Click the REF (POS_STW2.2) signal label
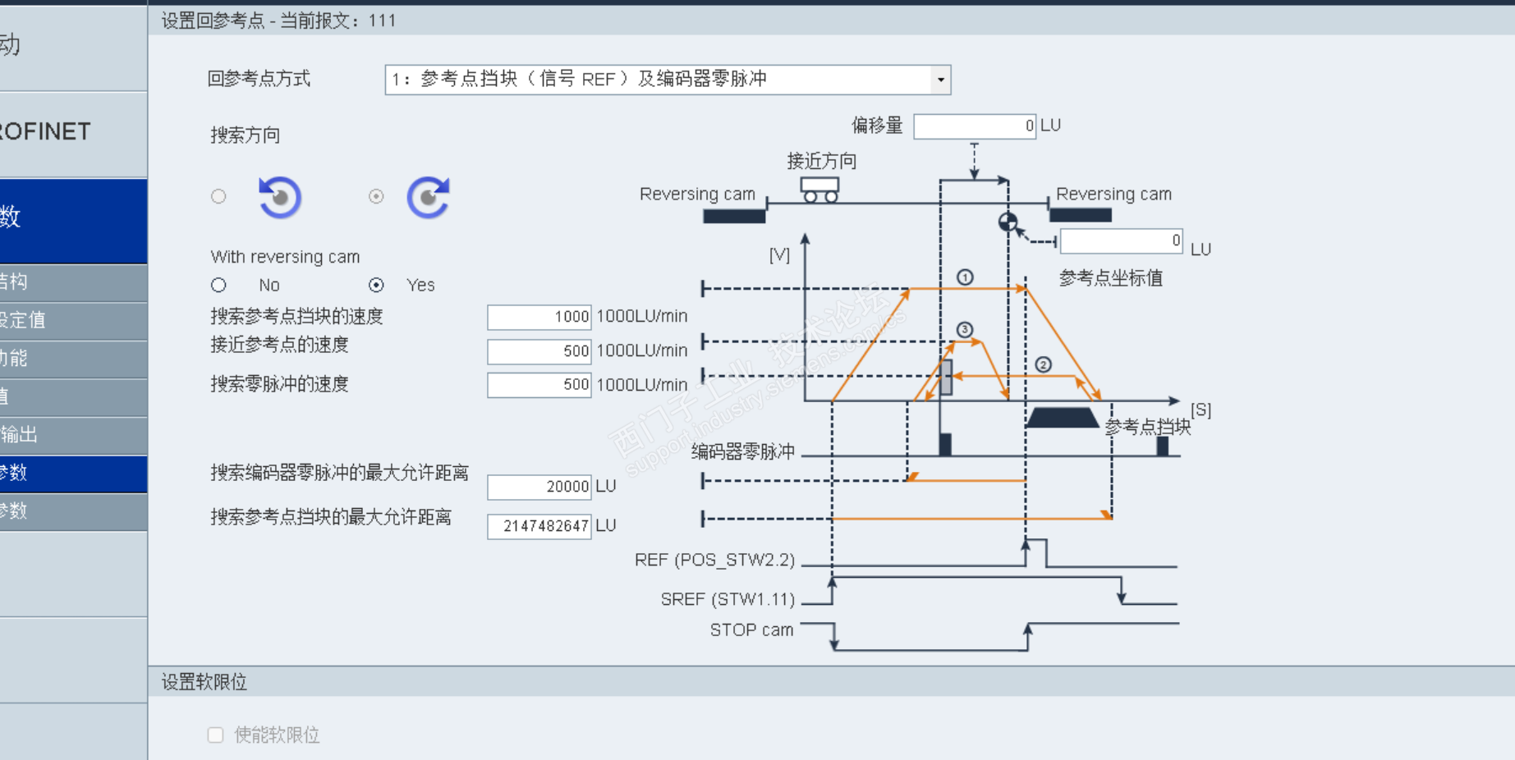The image size is (1515, 760). tap(714, 560)
